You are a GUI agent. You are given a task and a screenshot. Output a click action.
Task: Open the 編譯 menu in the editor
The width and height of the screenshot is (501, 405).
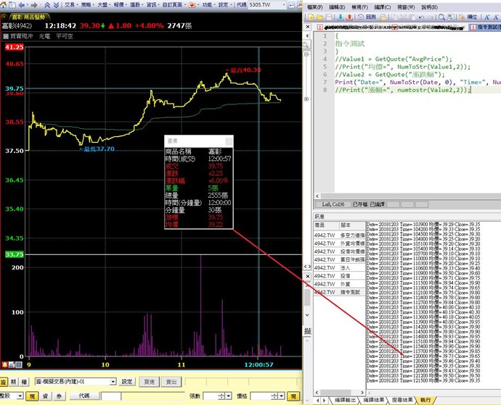[382, 6]
